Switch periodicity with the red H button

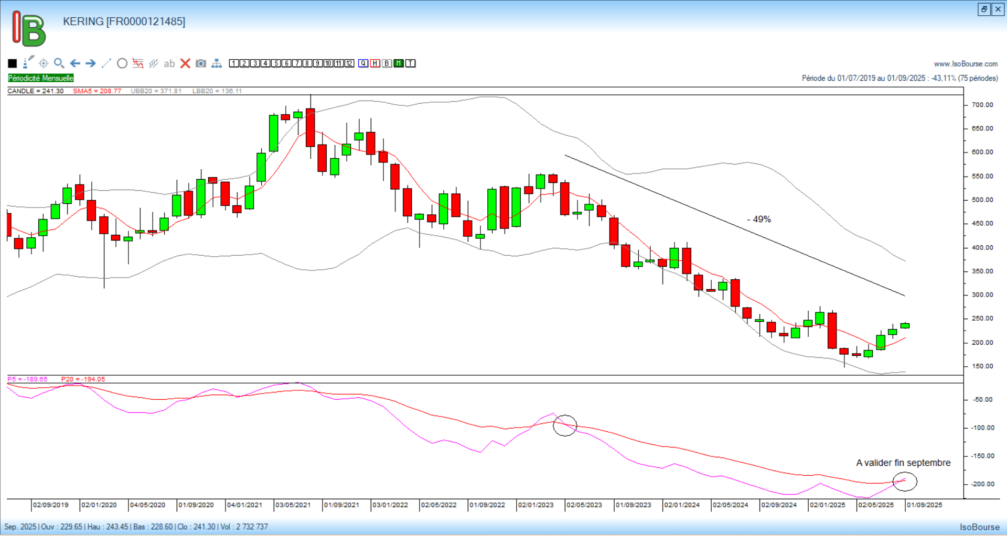(374, 63)
